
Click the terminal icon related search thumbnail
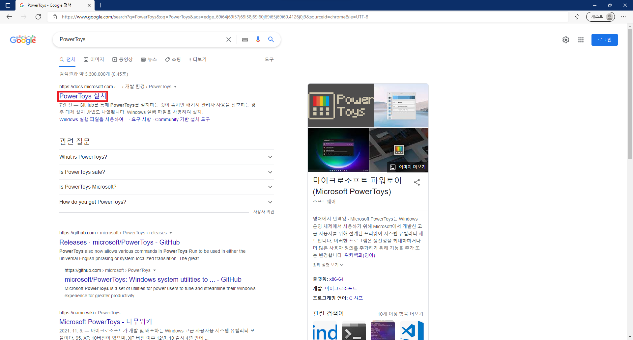tap(354, 330)
